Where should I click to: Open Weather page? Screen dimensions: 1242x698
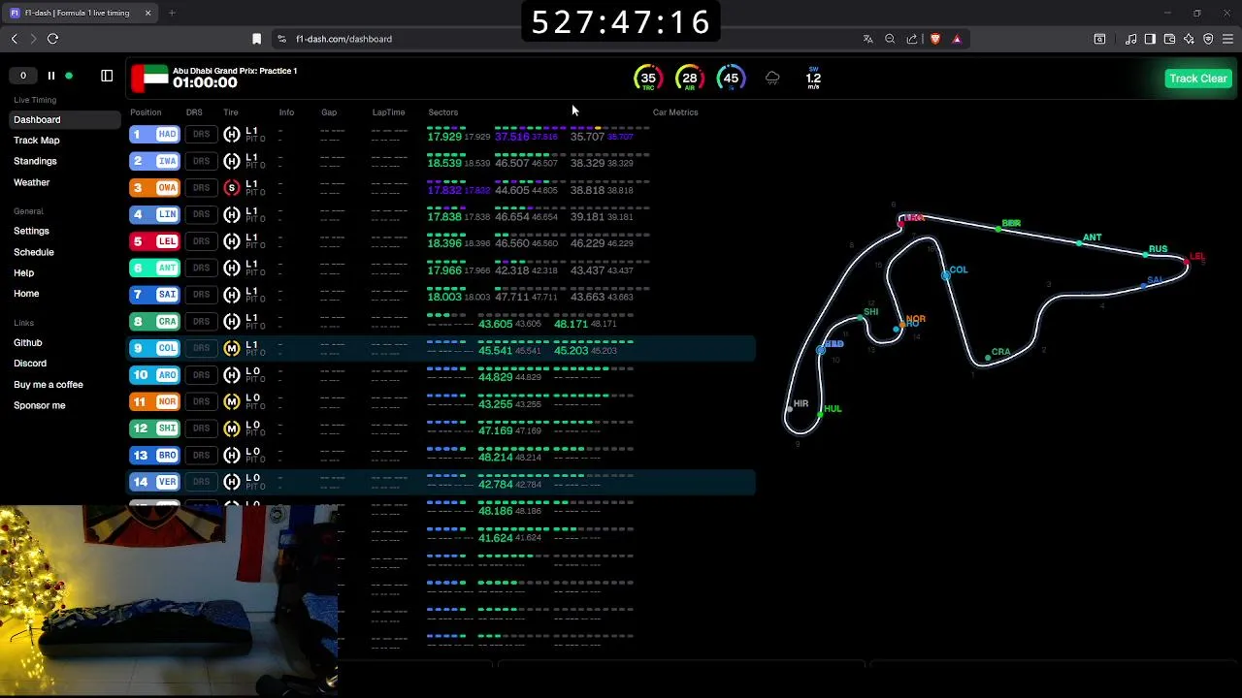point(31,182)
